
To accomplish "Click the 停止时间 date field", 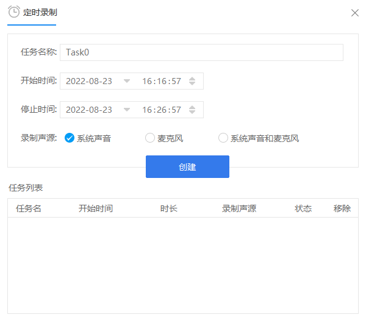I will coord(89,110).
